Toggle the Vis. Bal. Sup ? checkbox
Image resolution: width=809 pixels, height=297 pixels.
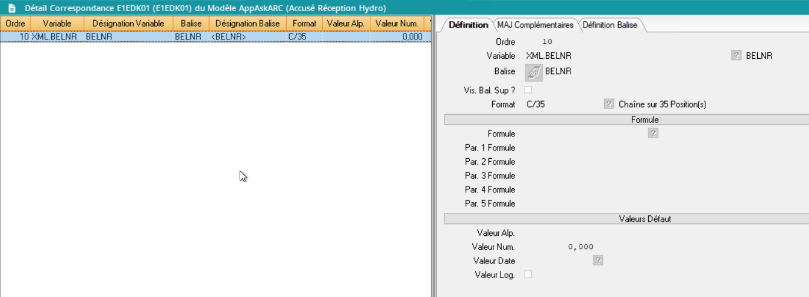(528, 90)
